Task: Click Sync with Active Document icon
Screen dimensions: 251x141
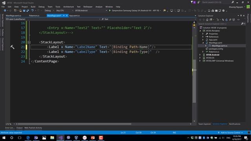Action: pos(223,20)
